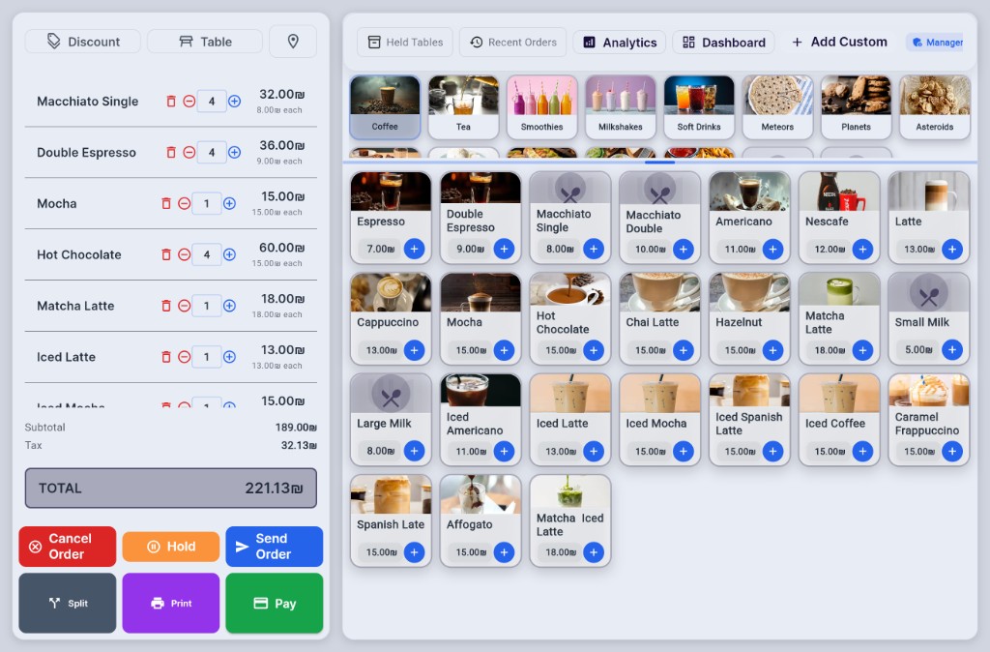This screenshot has height=652, width=990.
Task: Increase Matcha Latte order quantity
Action: click(x=229, y=306)
